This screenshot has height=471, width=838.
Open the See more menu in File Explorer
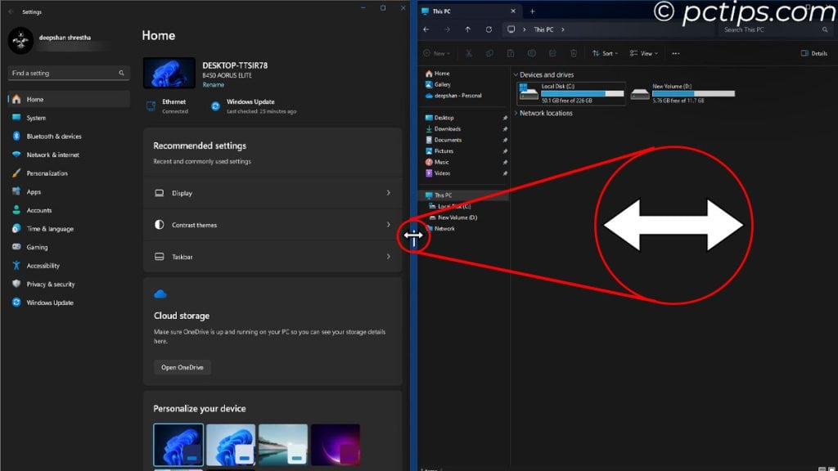(676, 53)
